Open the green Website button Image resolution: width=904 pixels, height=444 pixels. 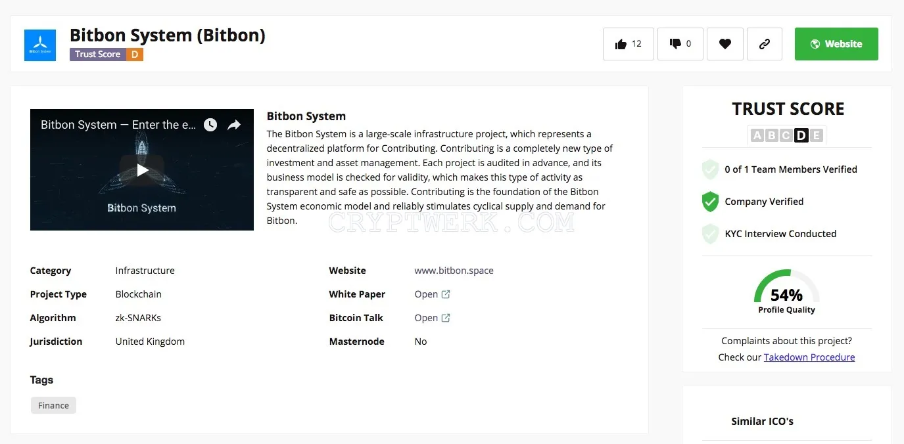pyautogui.click(x=836, y=44)
